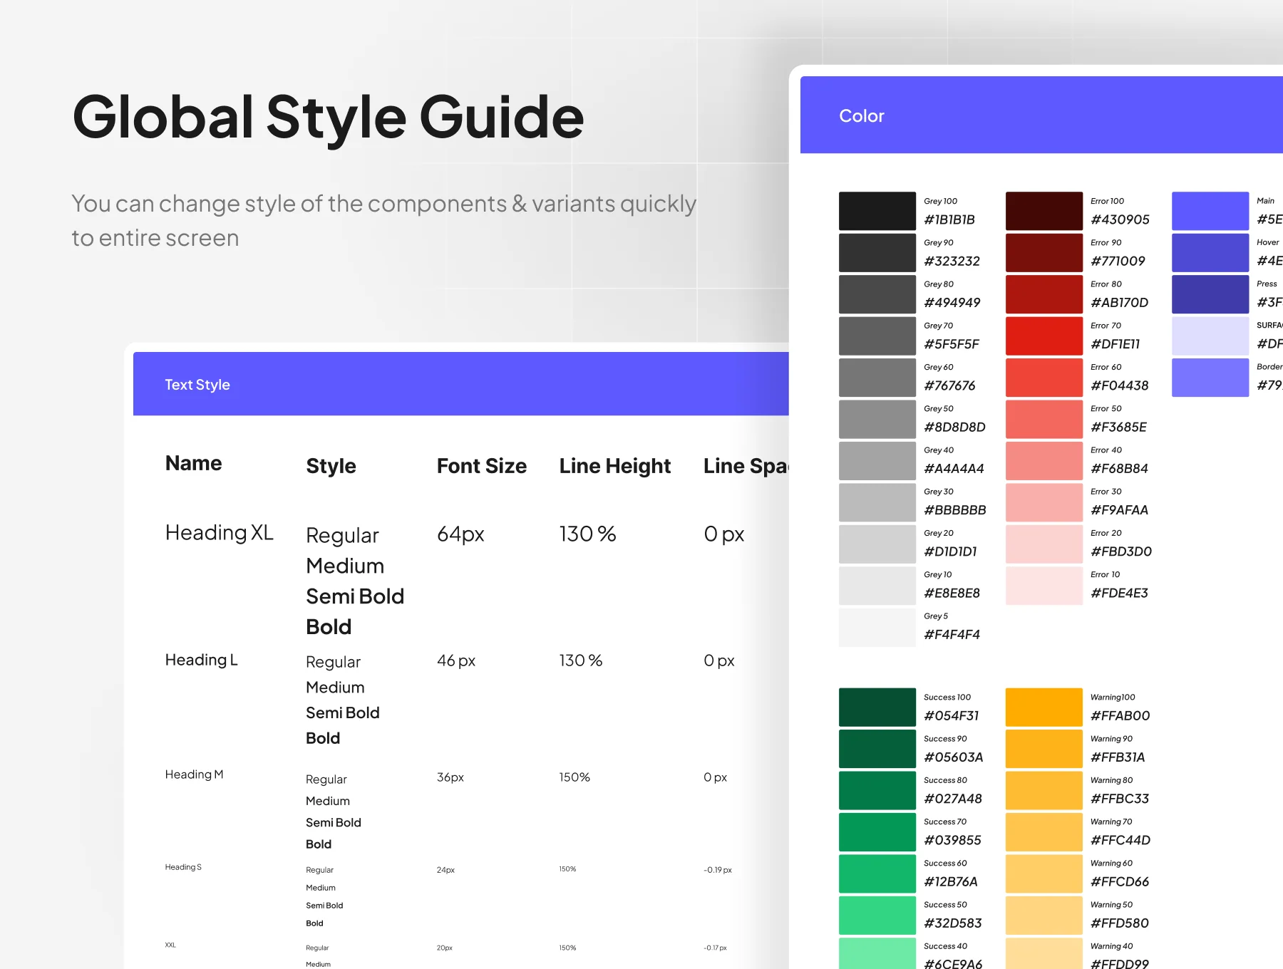
Task: Click the #F04438 hex code text
Action: 1119,385
